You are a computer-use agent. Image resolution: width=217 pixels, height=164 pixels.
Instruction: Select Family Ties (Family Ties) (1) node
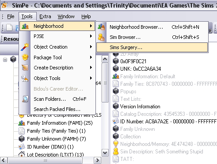pyautogui.click(x=56, y=131)
